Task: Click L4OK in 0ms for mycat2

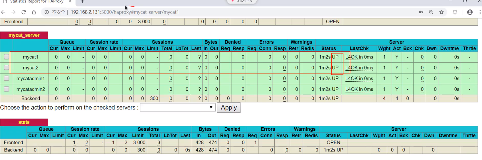Action: tap(359, 68)
